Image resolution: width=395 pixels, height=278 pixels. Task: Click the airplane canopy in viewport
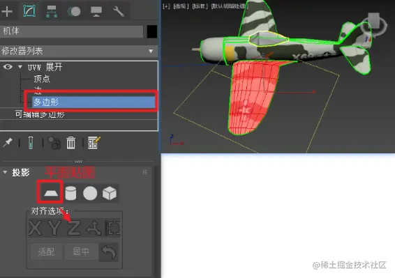[x=268, y=38]
